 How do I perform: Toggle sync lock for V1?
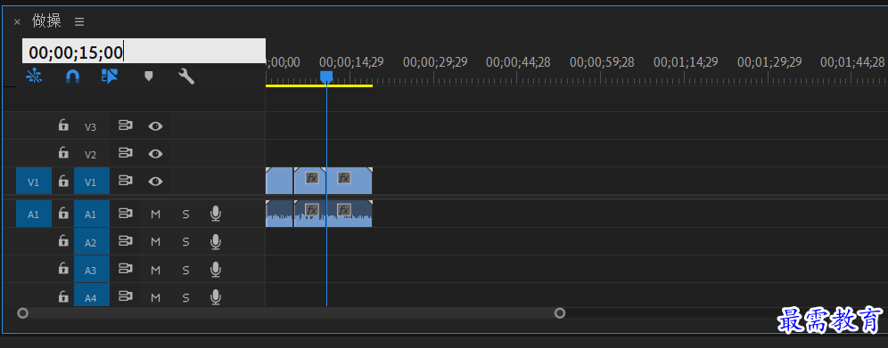click(125, 181)
